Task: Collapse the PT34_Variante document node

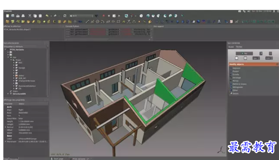Action: coord(5,49)
